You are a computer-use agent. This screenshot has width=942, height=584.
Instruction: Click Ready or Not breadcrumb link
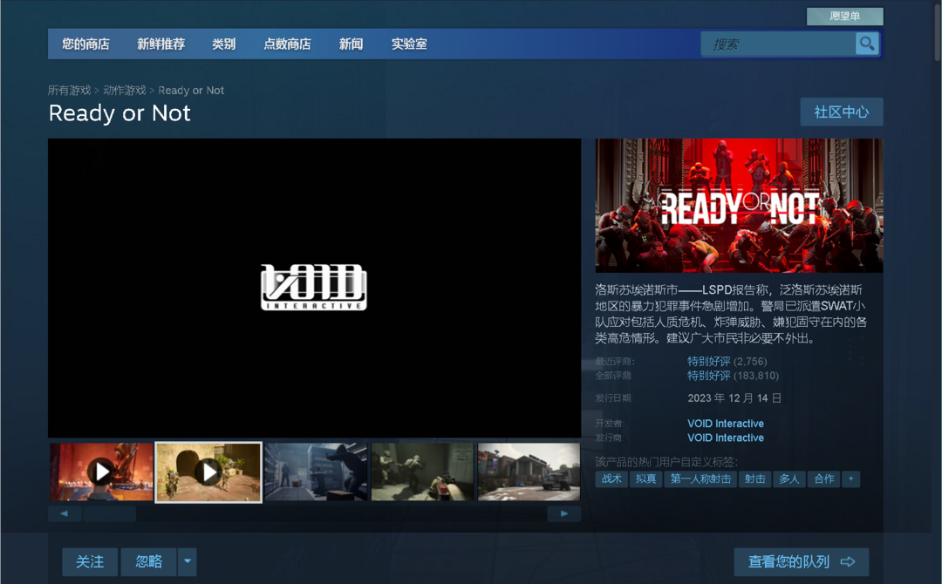[191, 90]
